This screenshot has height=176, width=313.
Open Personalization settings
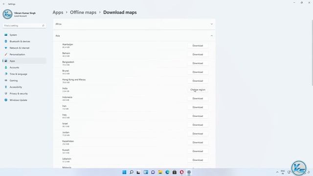24,54
